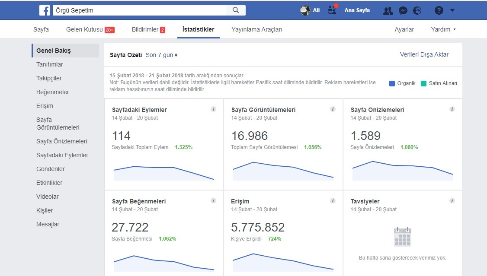Click the blue Organik legend swatch
The image size is (487, 276).
pos(392,83)
